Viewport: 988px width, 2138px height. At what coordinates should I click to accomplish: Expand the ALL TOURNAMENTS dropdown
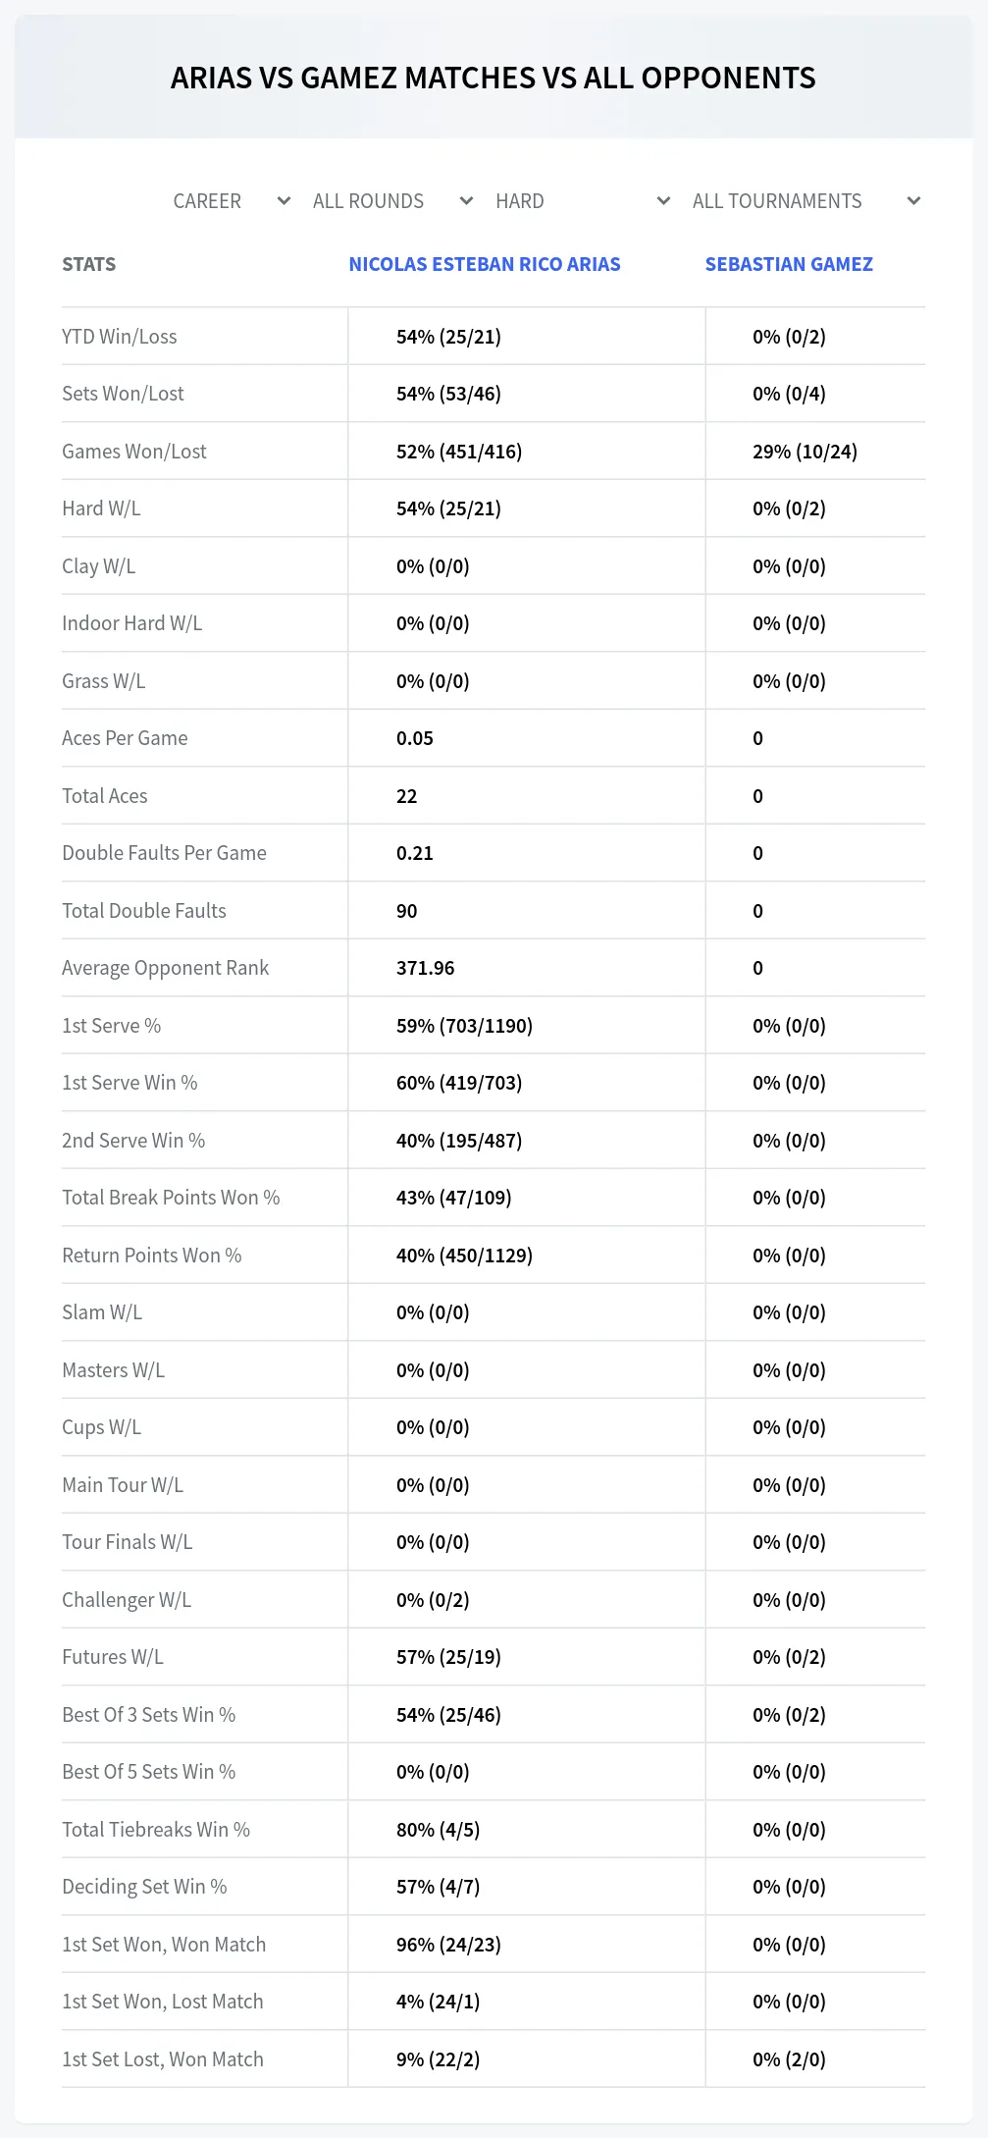click(806, 201)
